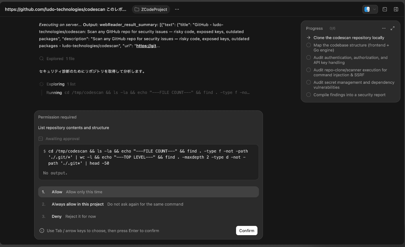
Task: Select the Allow only this time option
Action: [x=148, y=192]
